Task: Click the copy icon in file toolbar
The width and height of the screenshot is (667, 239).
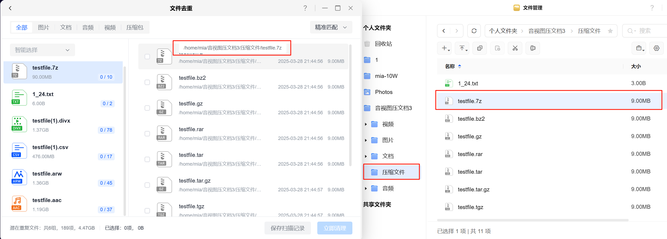Action: (x=480, y=48)
